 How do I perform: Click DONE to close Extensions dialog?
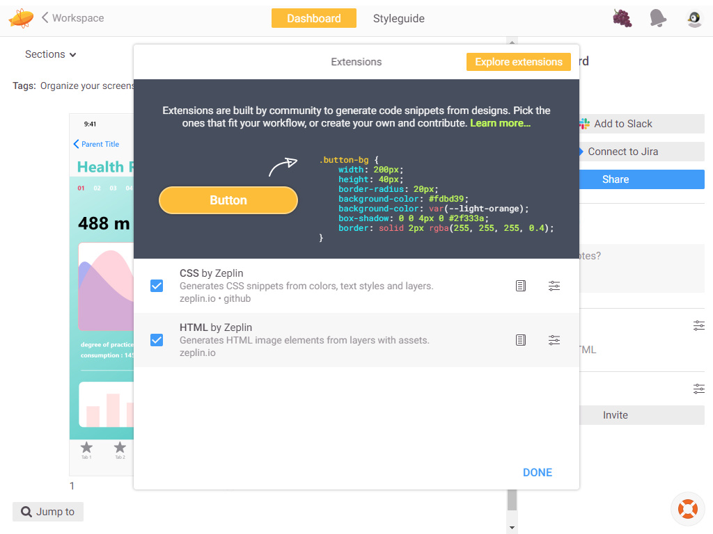click(538, 472)
